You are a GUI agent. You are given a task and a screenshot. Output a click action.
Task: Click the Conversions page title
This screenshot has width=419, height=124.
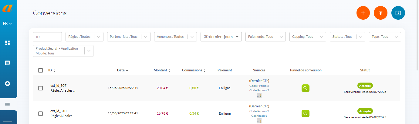[50, 13]
